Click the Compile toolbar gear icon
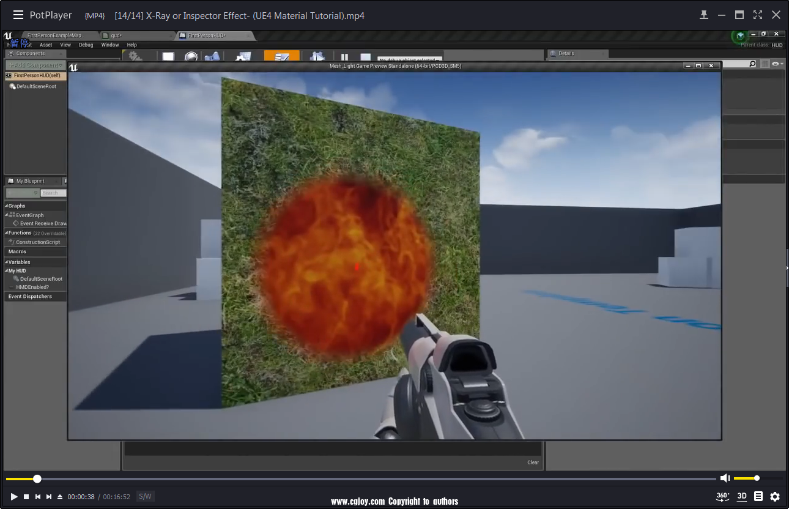This screenshot has width=789, height=509. pyautogui.click(x=135, y=56)
